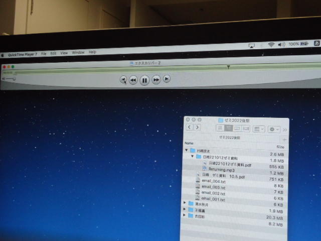Go back in the Finder window

click(x=190, y=127)
